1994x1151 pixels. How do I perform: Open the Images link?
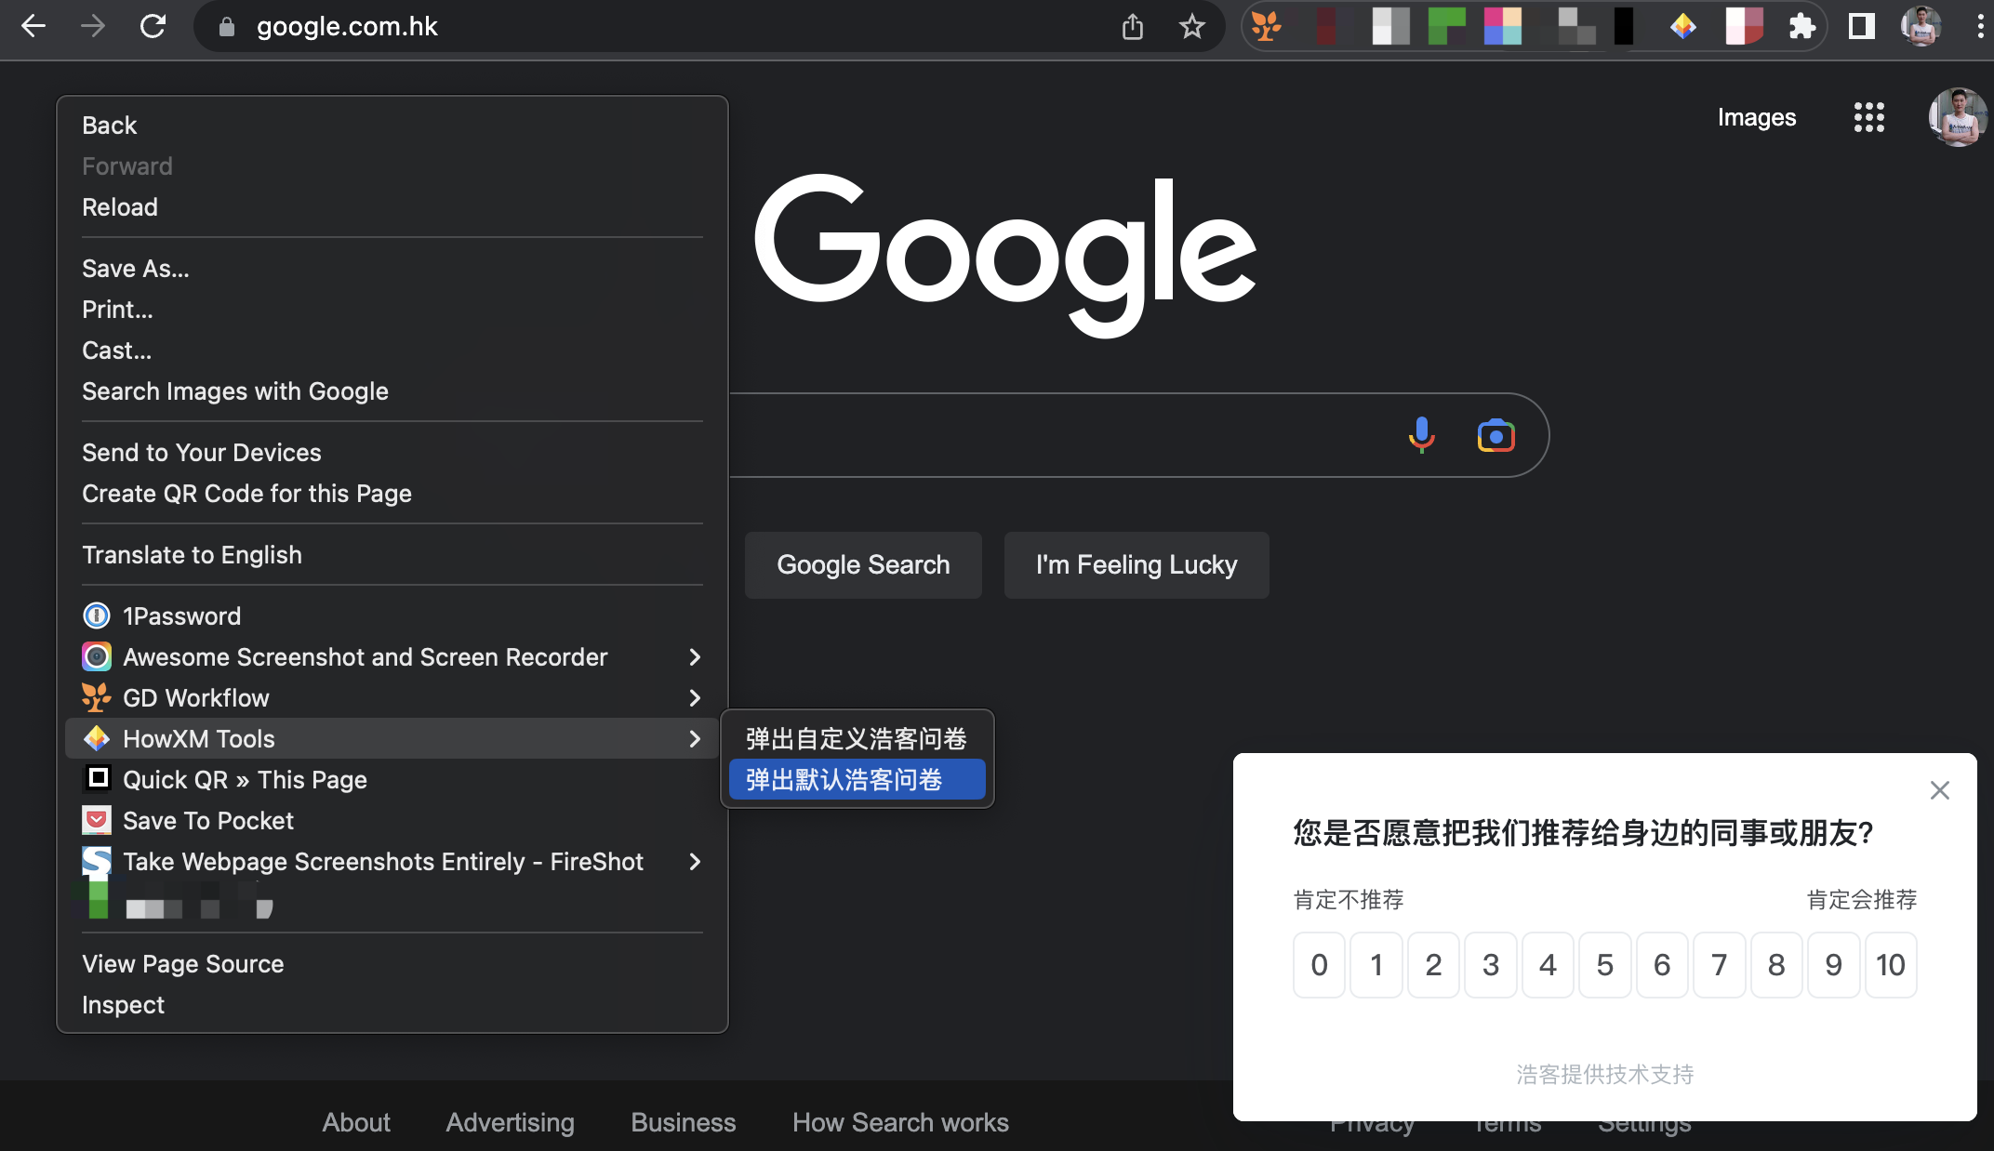coord(1756,117)
